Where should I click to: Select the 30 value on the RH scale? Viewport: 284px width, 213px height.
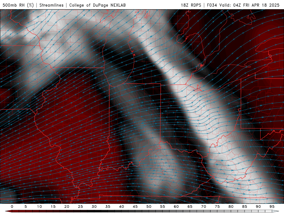[94, 207]
